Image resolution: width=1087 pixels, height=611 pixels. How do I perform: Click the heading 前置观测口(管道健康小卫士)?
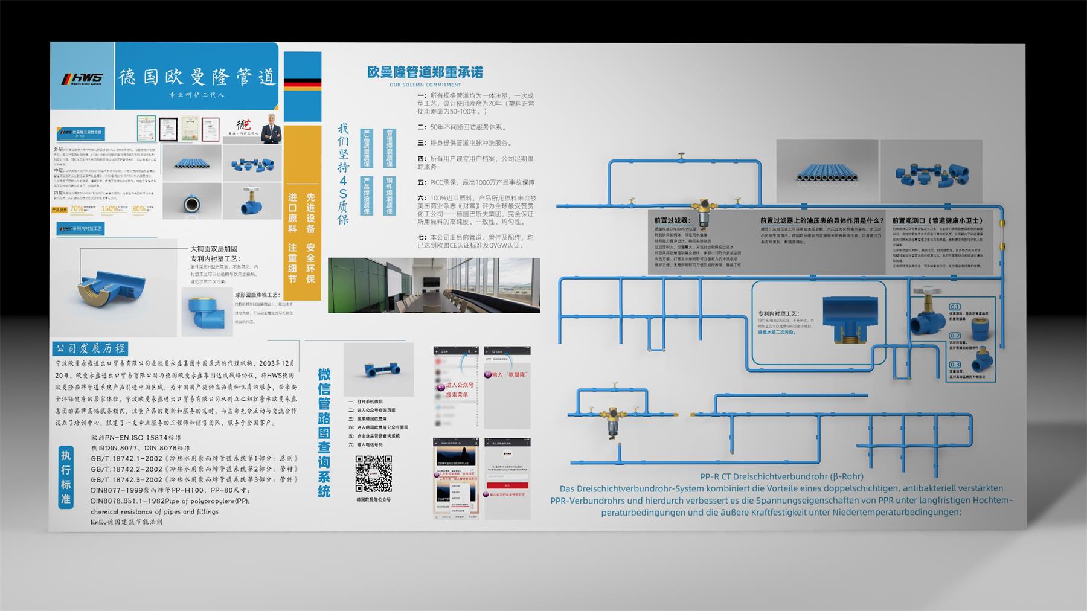pyautogui.click(x=938, y=221)
